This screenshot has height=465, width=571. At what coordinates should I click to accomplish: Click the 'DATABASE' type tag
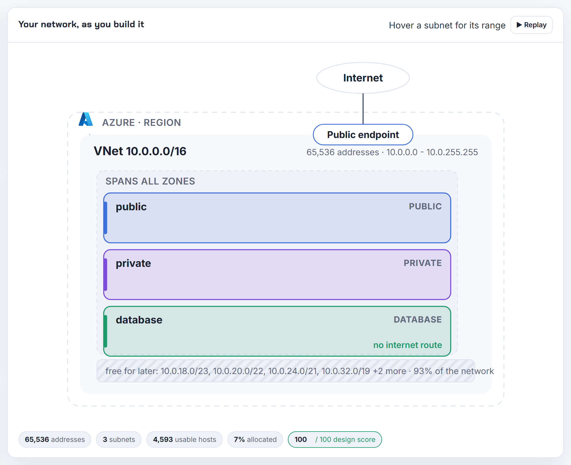[418, 320]
